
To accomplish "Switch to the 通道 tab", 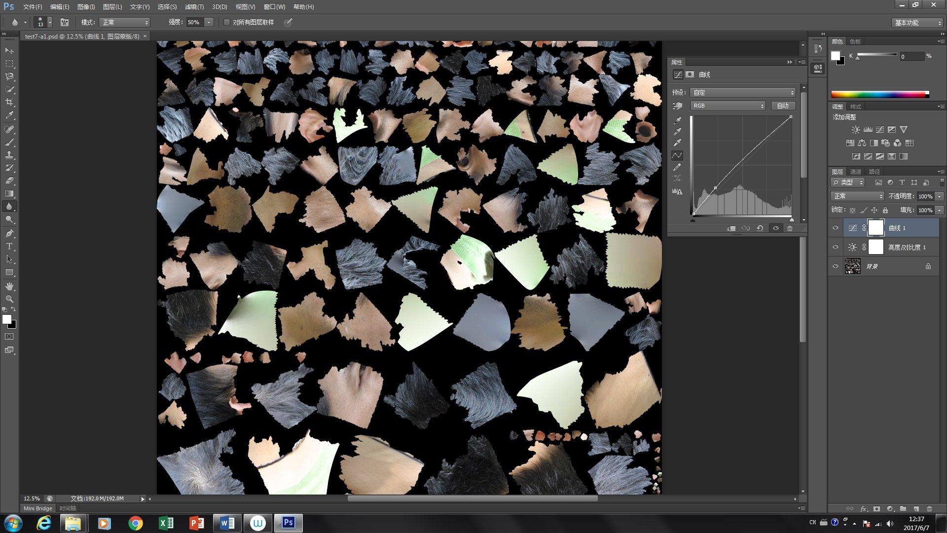I will [x=855, y=172].
